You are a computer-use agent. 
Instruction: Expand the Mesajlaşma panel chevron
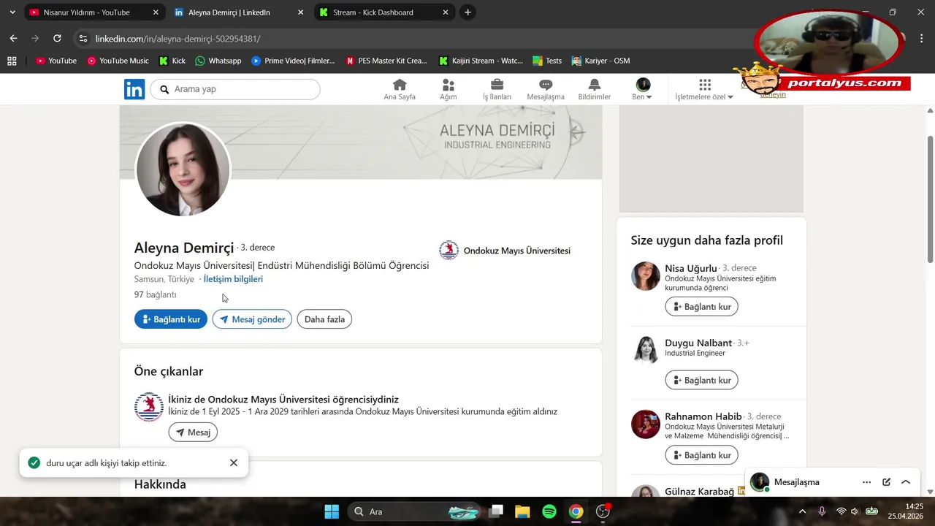click(x=906, y=482)
